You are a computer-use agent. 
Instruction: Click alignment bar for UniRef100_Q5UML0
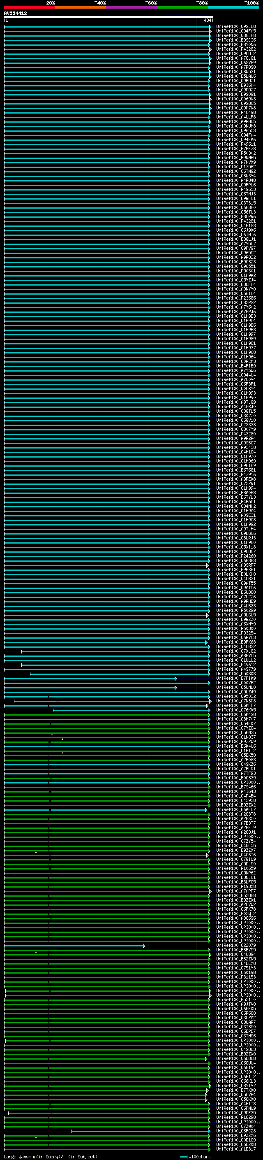90,688
